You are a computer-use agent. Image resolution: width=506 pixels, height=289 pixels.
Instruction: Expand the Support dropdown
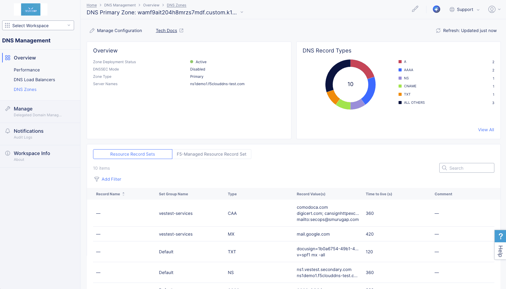click(479, 9)
